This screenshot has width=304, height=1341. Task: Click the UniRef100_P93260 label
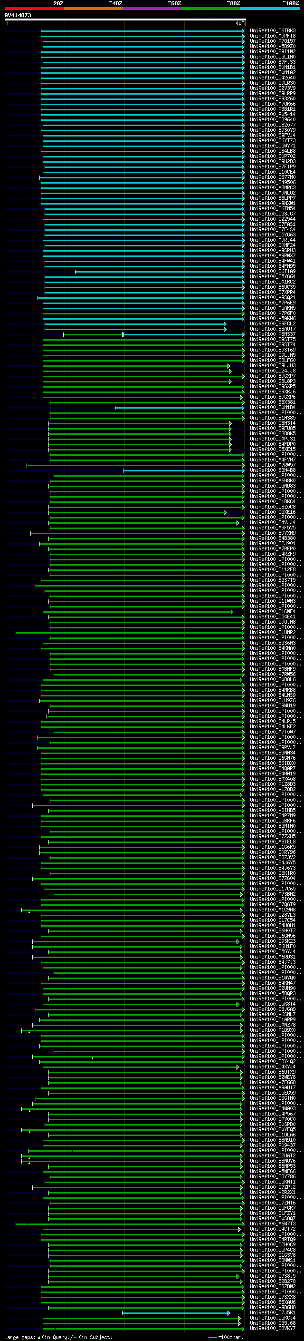(272, 99)
